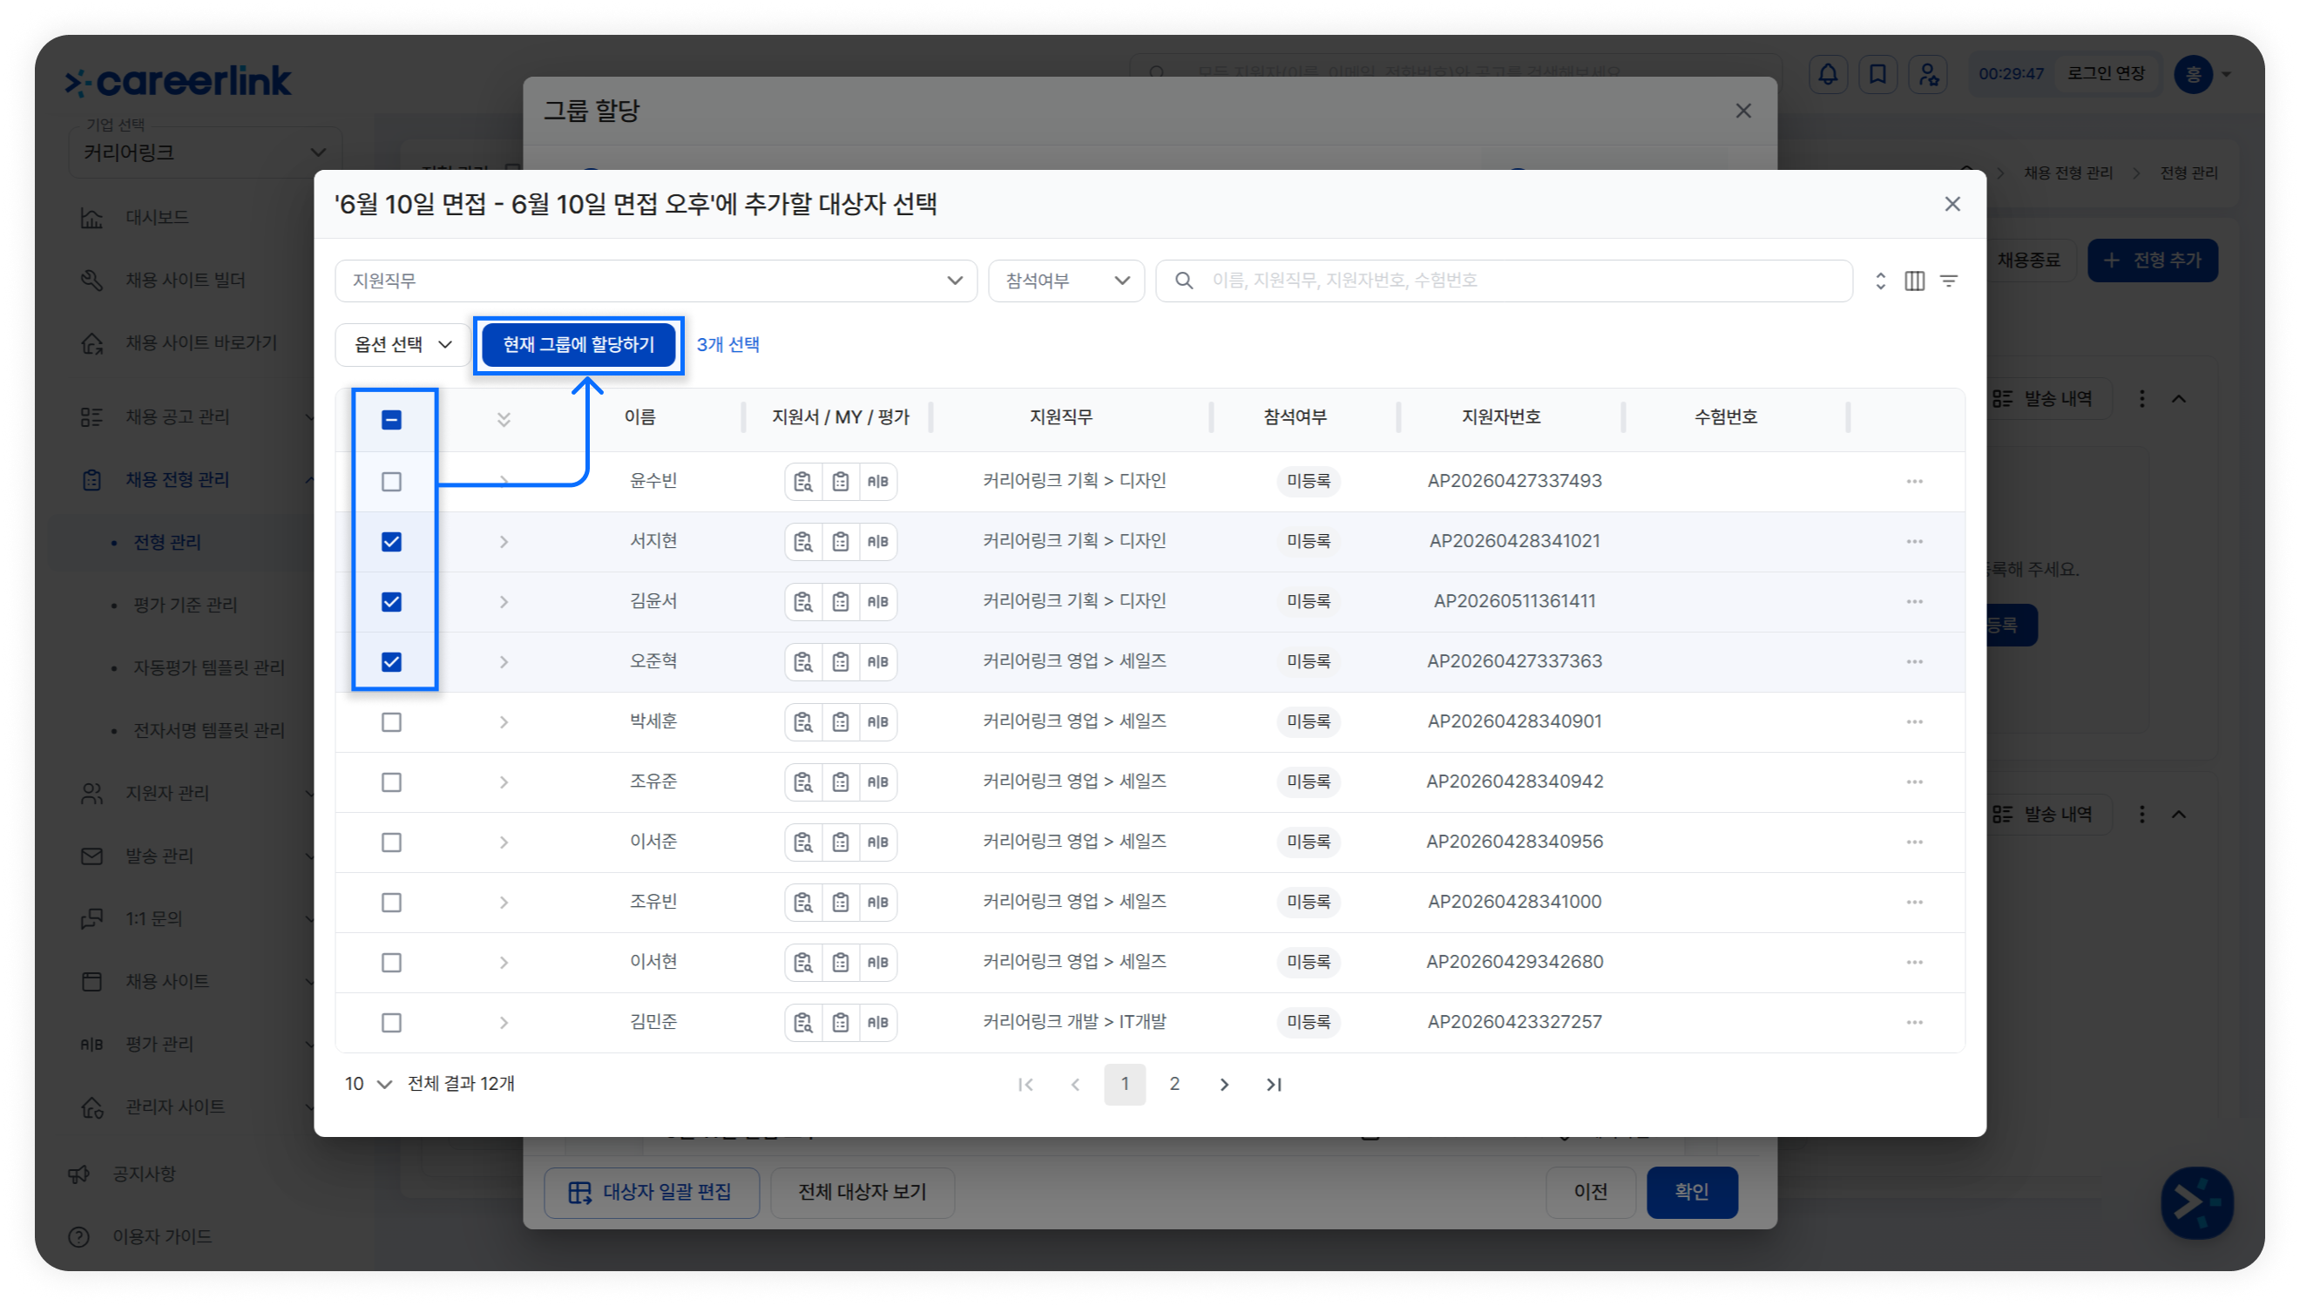Open the more options ellipsis for 김민준
The width and height of the screenshot is (2300, 1306).
point(1914,1023)
